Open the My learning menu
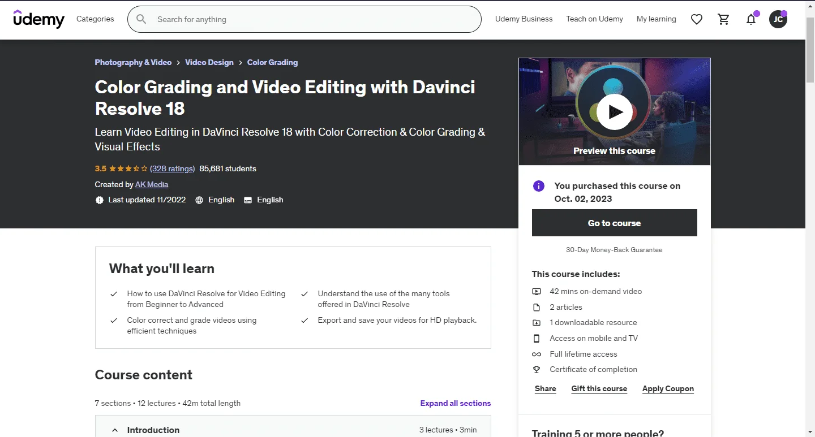 pos(657,19)
